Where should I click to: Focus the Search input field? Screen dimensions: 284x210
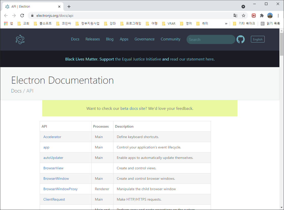click(x=211, y=39)
